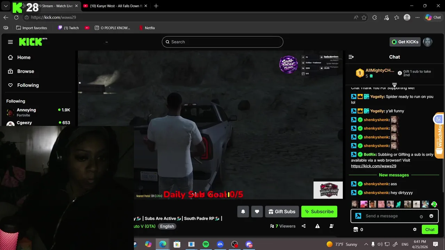Report the stream with warning icon
445x250 pixels.
click(x=317, y=226)
